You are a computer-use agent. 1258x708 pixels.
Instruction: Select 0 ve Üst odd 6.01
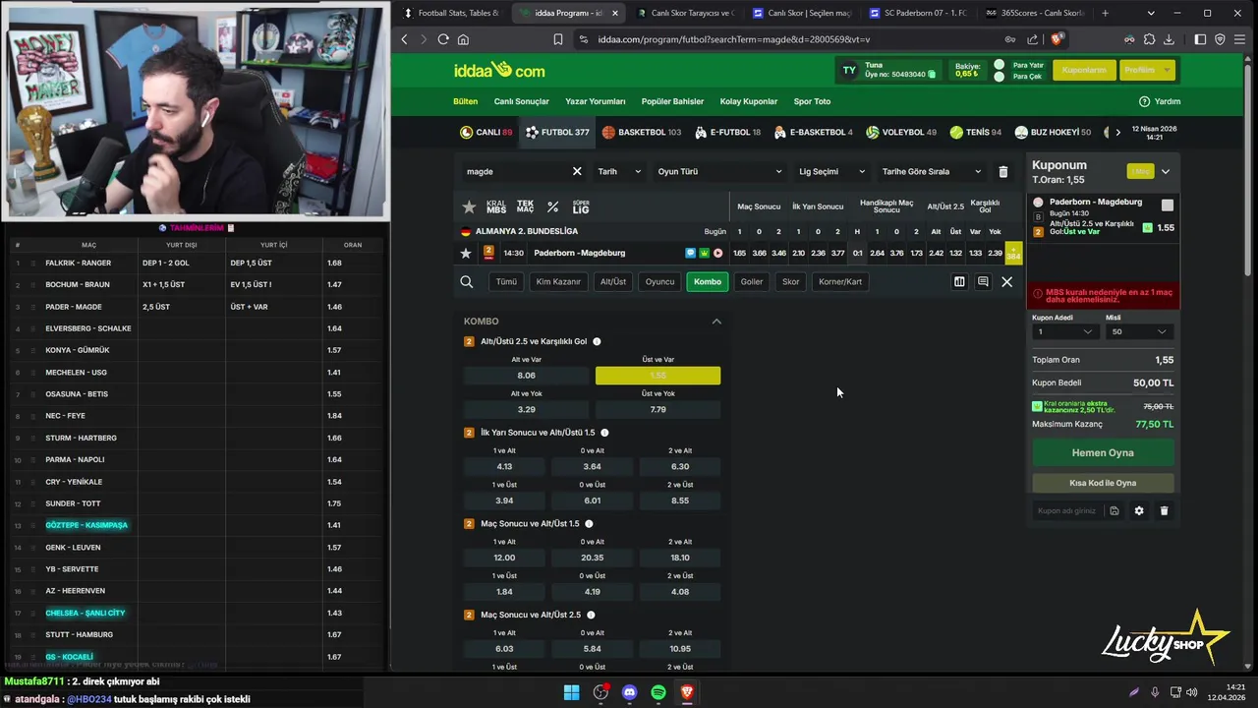coord(592,501)
